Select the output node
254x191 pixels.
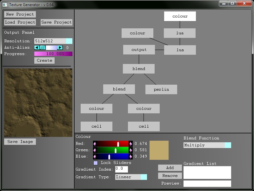[x=139, y=50]
